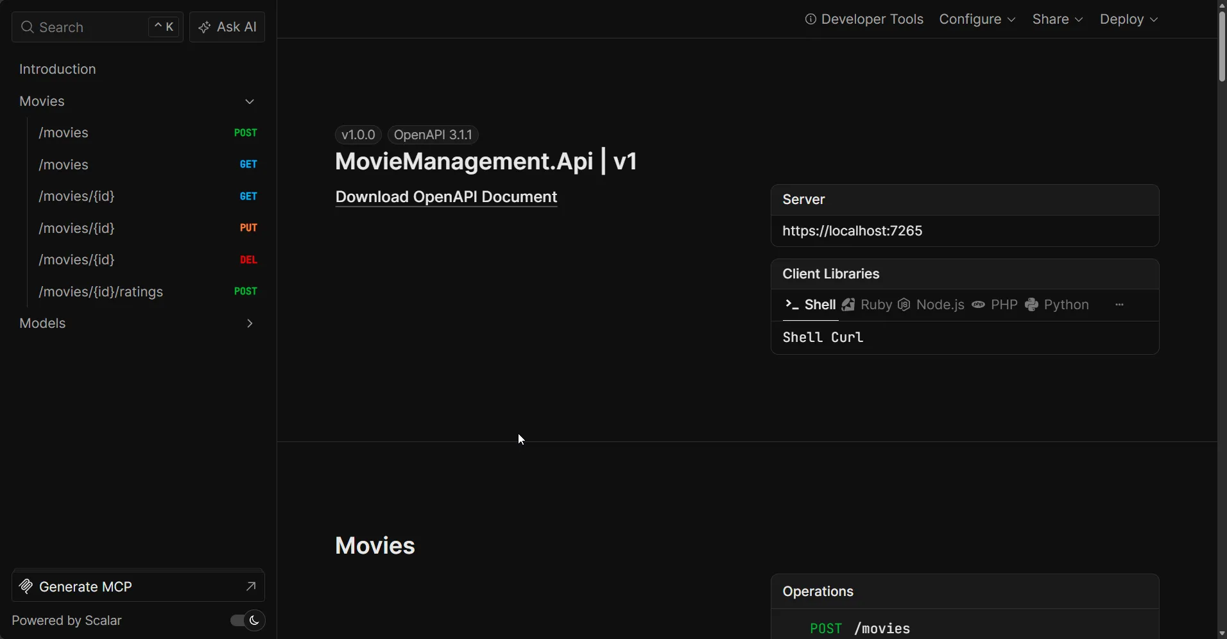Click the PHP logo icon
1227x639 pixels.
pyautogui.click(x=978, y=305)
